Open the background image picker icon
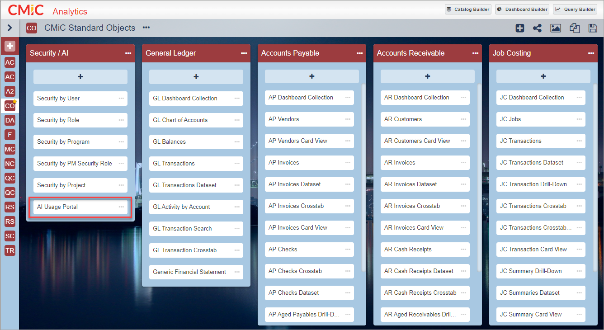The height and width of the screenshot is (330, 604). pos(556,28)
